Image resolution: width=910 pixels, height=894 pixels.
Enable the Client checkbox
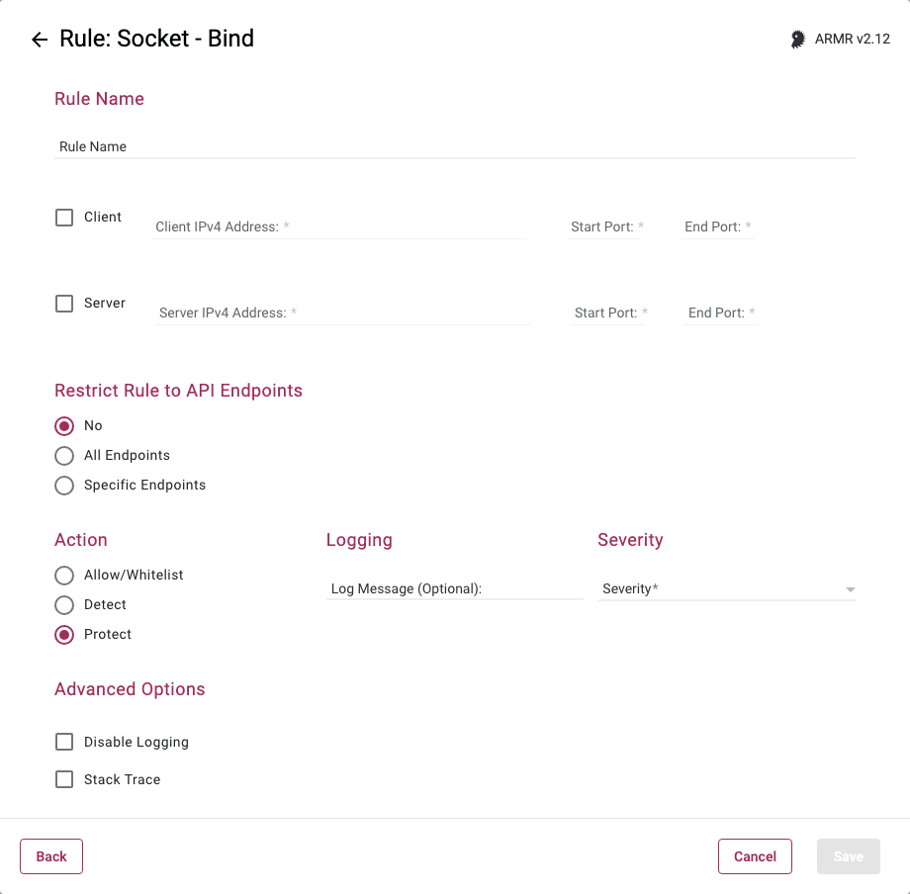tap(64, 218)
